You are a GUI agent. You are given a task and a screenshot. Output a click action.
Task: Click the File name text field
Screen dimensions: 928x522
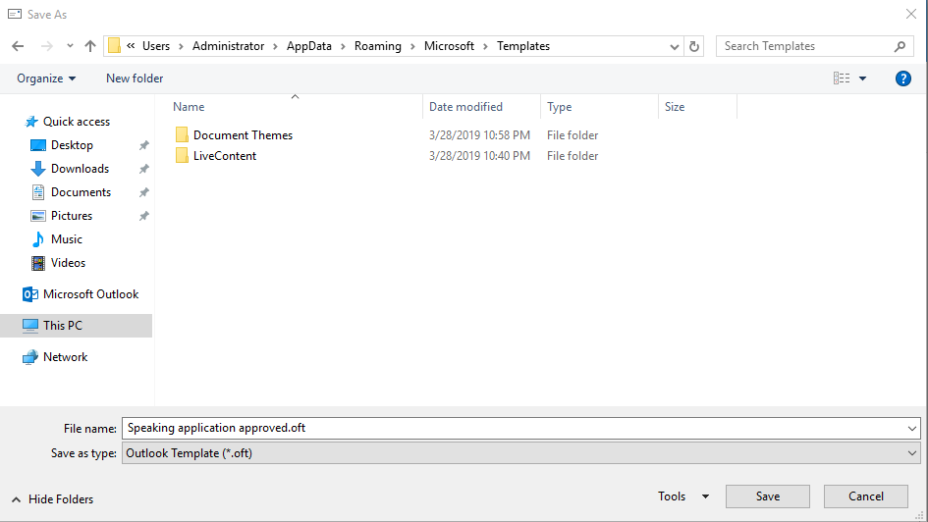tap(514, 428)
